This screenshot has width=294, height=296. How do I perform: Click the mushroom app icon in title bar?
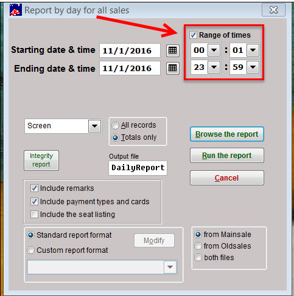click(15, 10)
